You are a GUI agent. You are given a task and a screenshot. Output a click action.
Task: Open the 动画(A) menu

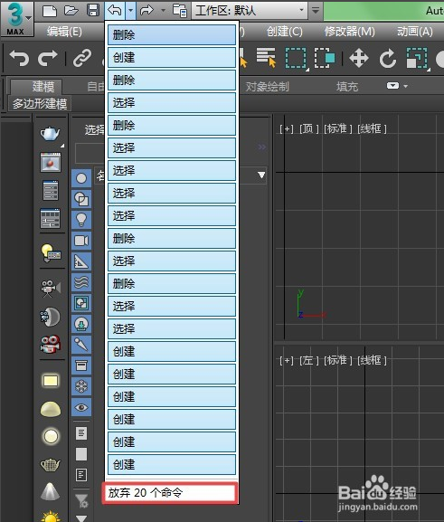click(x=415, y=32)
